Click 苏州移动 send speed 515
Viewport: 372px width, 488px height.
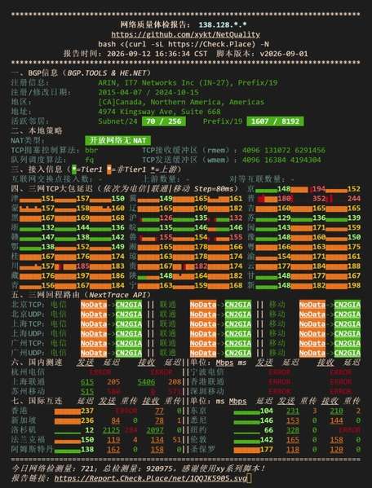click(87, 392)
